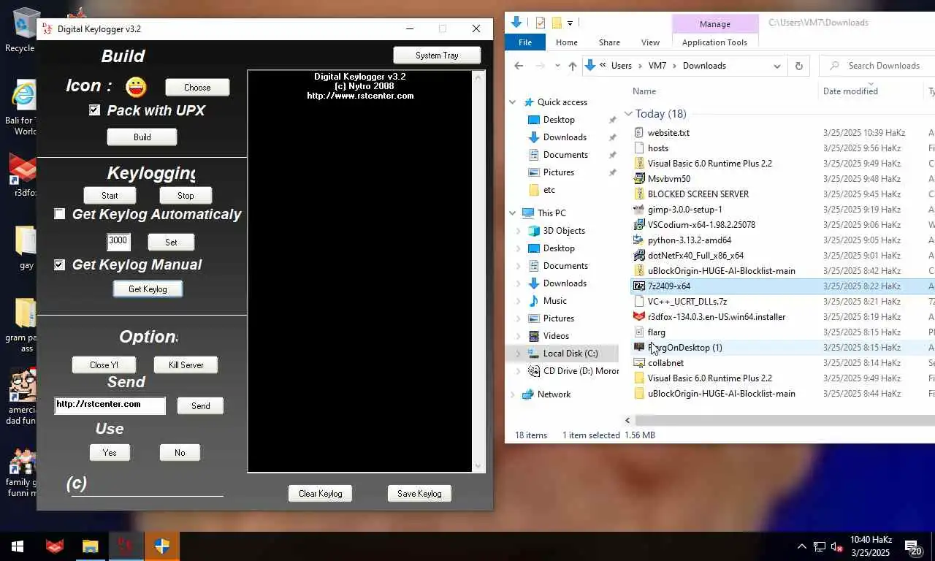Expand the address bar history dropdown
Screen dimensions: 935x561
pos(776,66)
